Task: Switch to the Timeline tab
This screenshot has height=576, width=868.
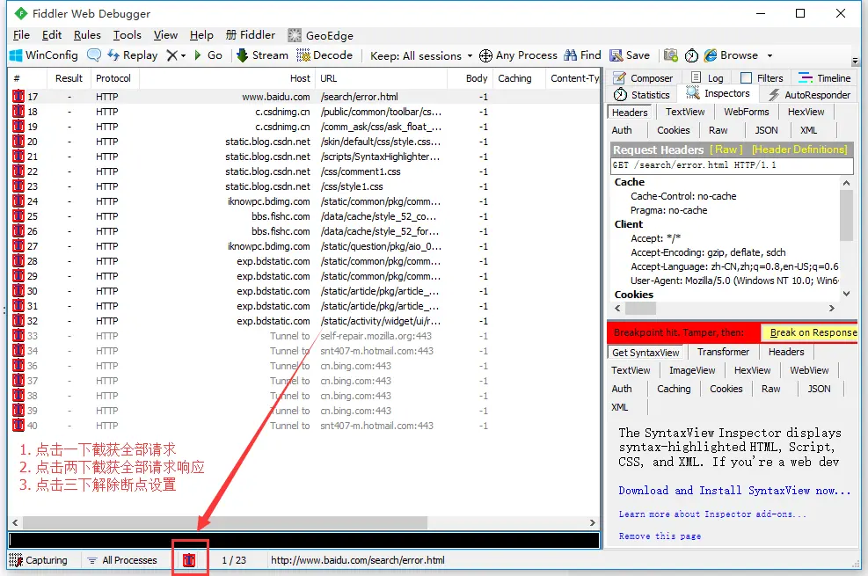Action: 824,78
